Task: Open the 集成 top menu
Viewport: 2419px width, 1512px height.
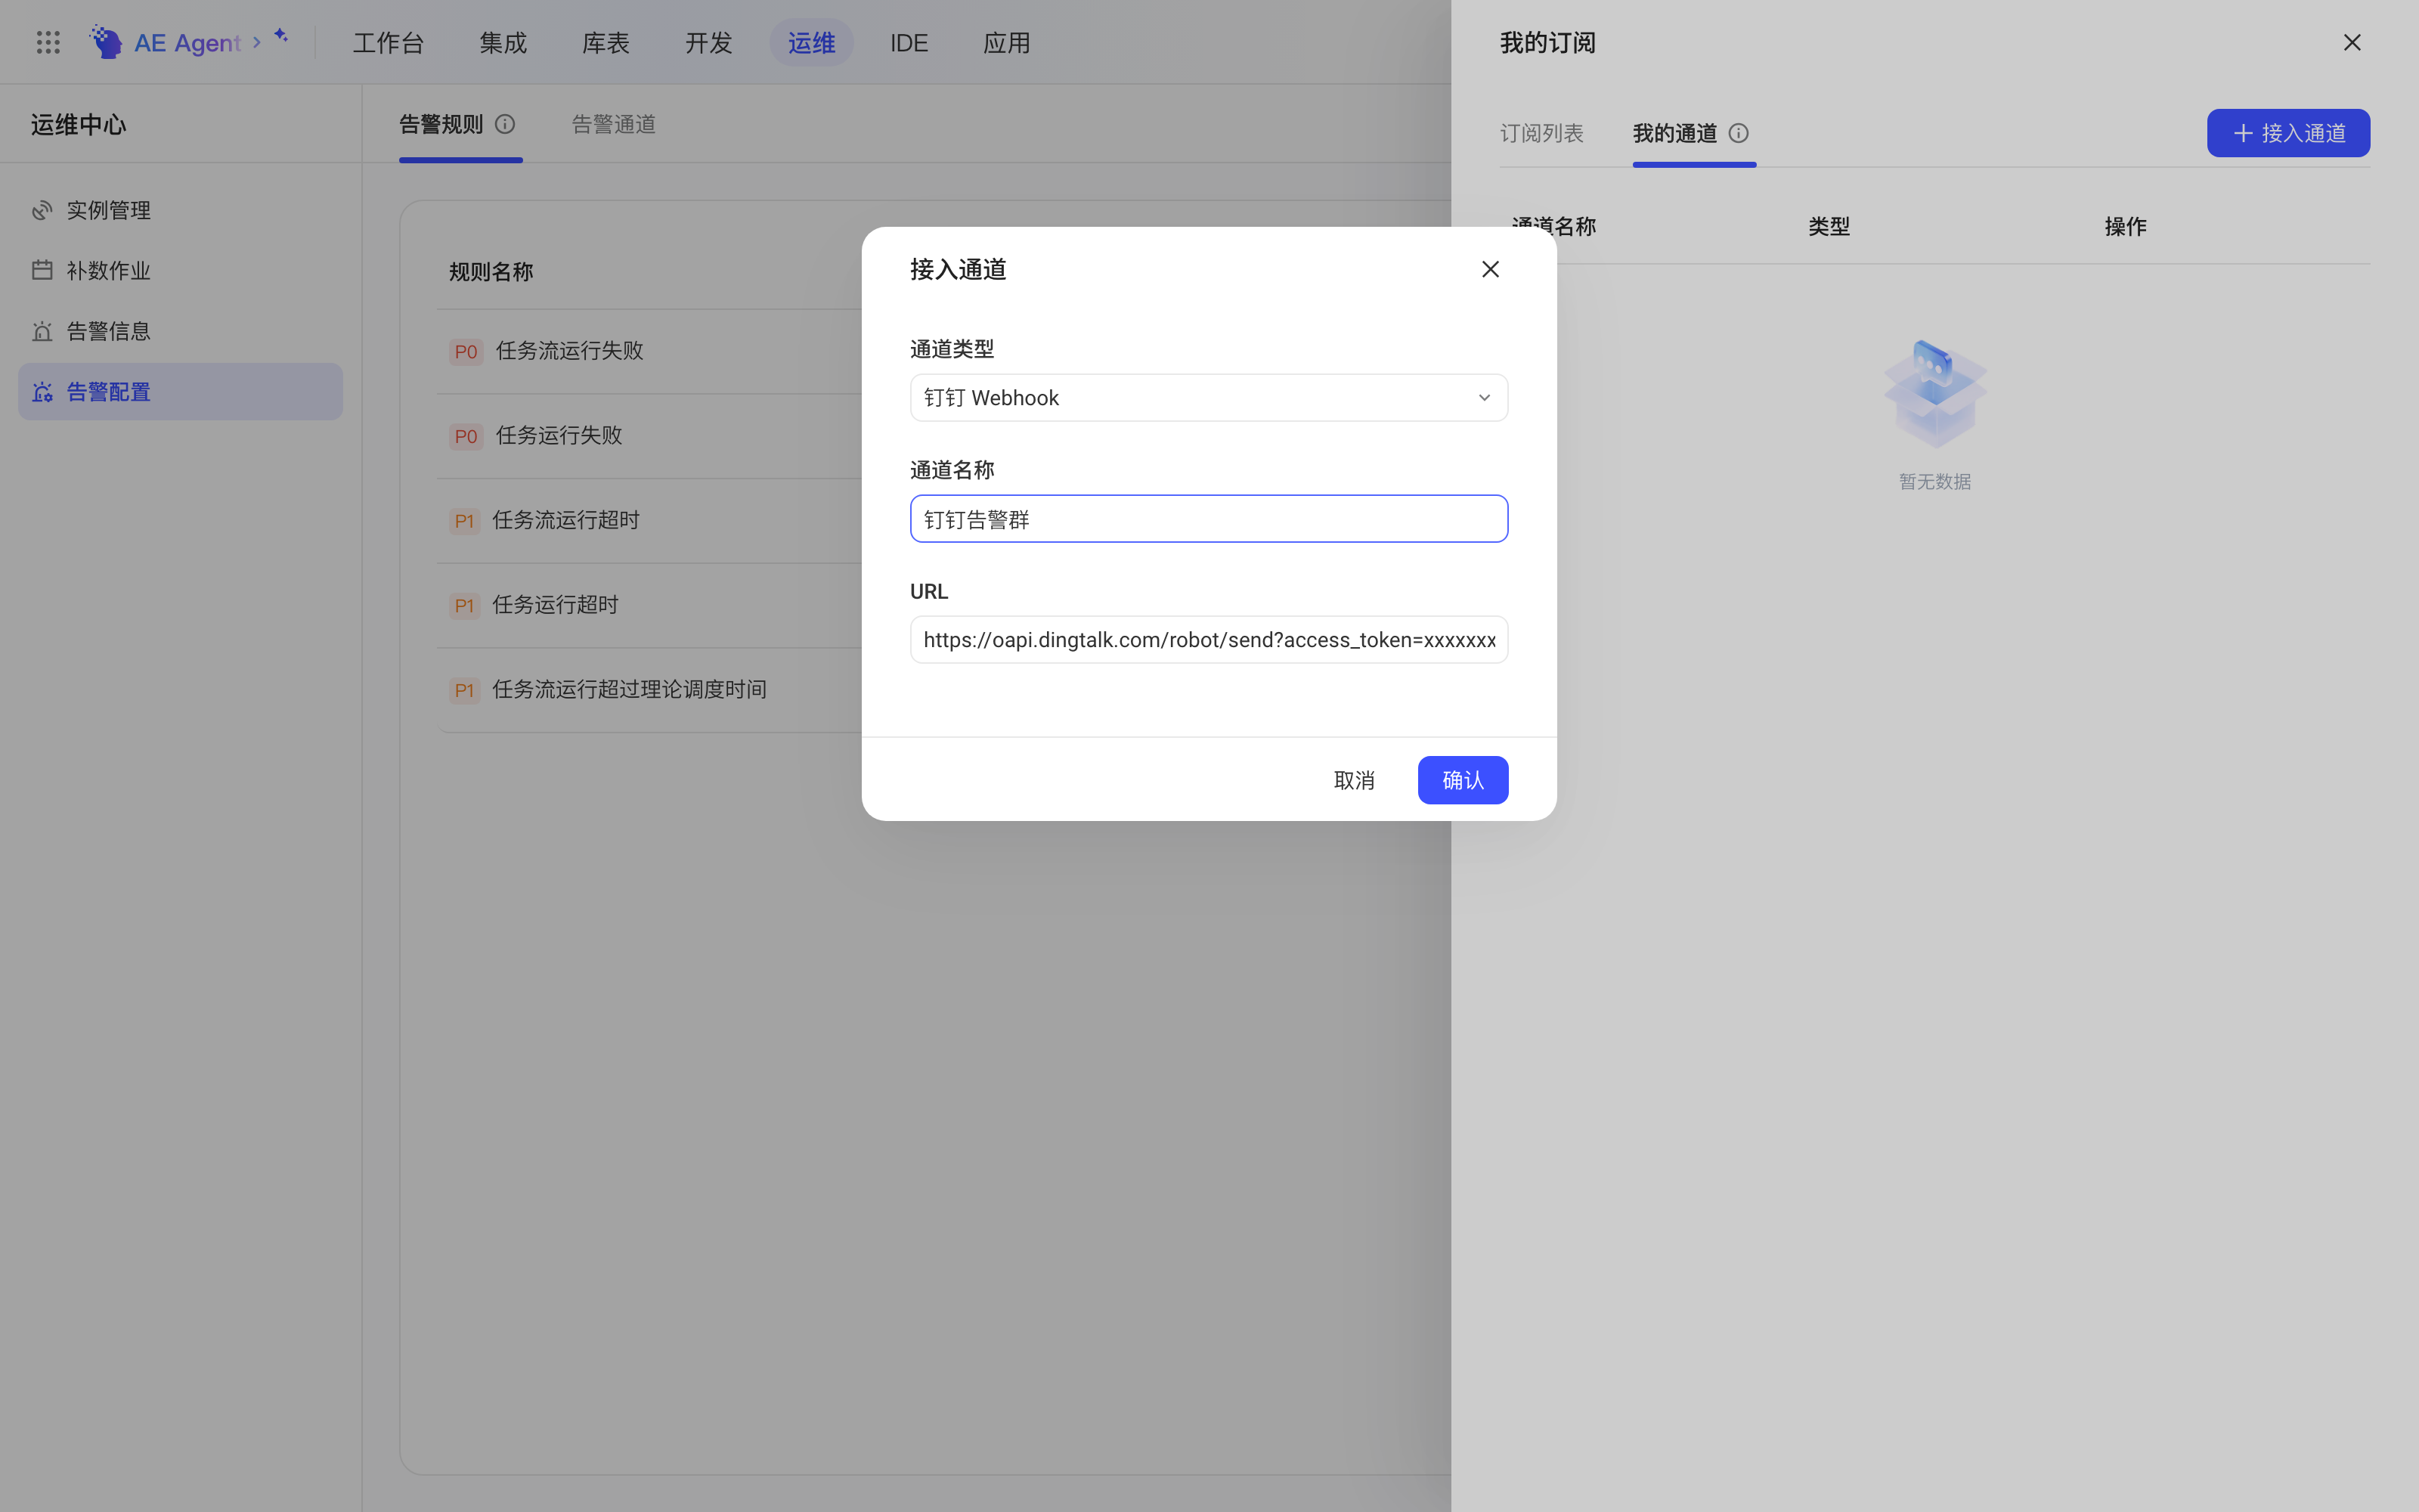Action: click(503, 42)
